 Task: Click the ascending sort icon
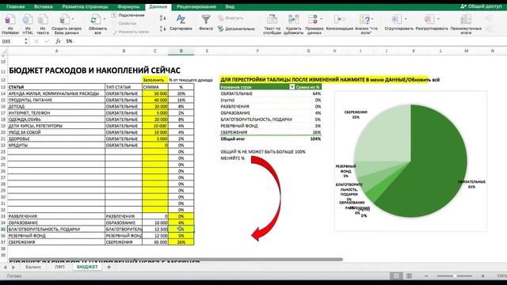[x=162, y=18]
